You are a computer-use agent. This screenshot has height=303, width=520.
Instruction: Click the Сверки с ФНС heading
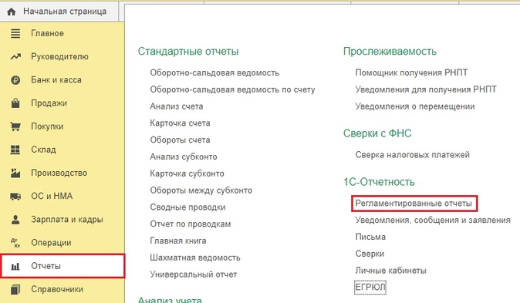point(377,133)
